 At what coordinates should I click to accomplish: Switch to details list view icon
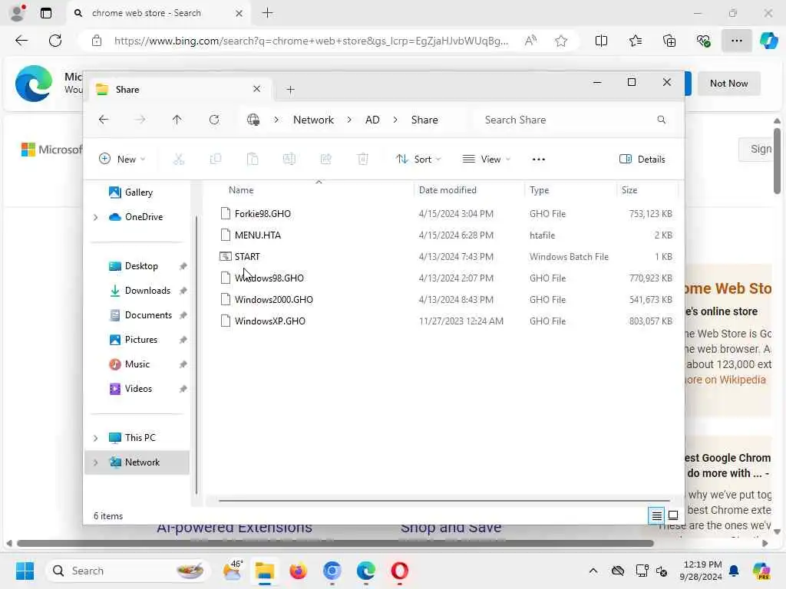(x=657, y=515)
